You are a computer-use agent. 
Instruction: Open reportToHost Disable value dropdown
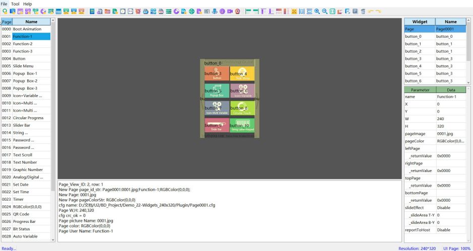(x=451, y=230)
